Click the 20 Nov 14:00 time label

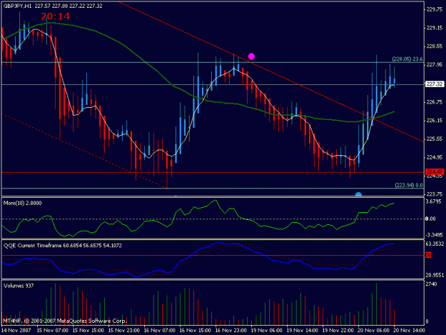(410, 331)
